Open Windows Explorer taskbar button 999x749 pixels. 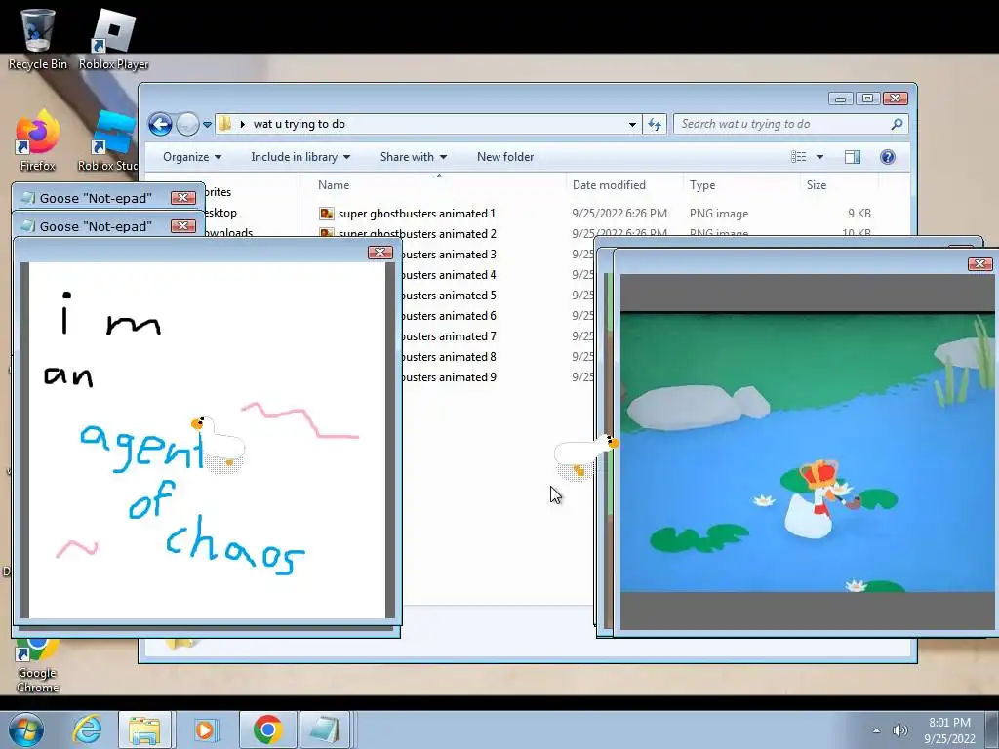tap(144, 729)
